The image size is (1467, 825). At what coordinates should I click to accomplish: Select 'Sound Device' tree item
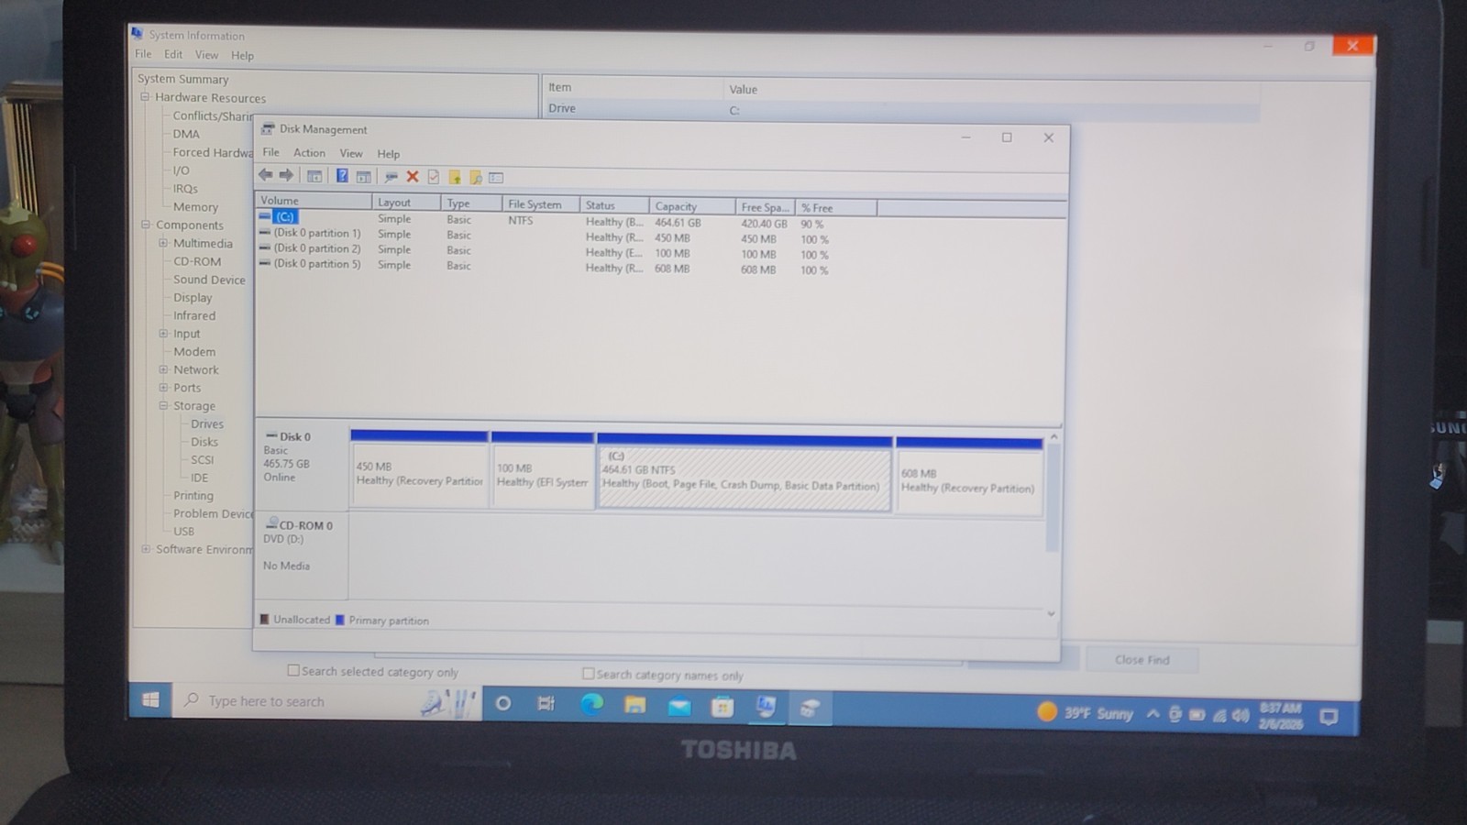(x=209, y=280)
